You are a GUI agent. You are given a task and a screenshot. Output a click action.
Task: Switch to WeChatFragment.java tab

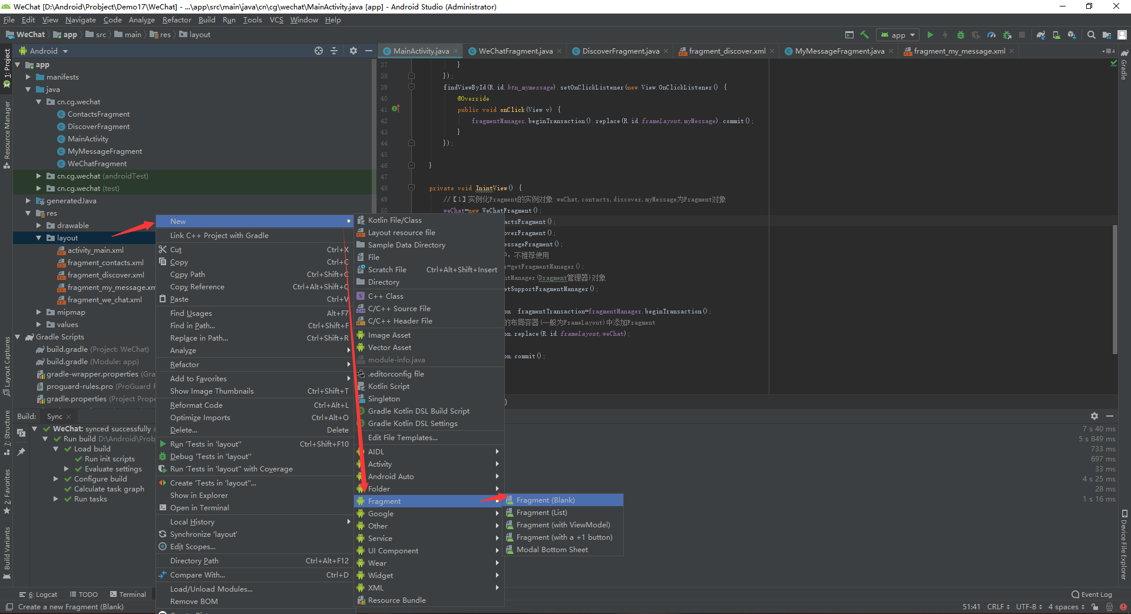coord(515,51)
